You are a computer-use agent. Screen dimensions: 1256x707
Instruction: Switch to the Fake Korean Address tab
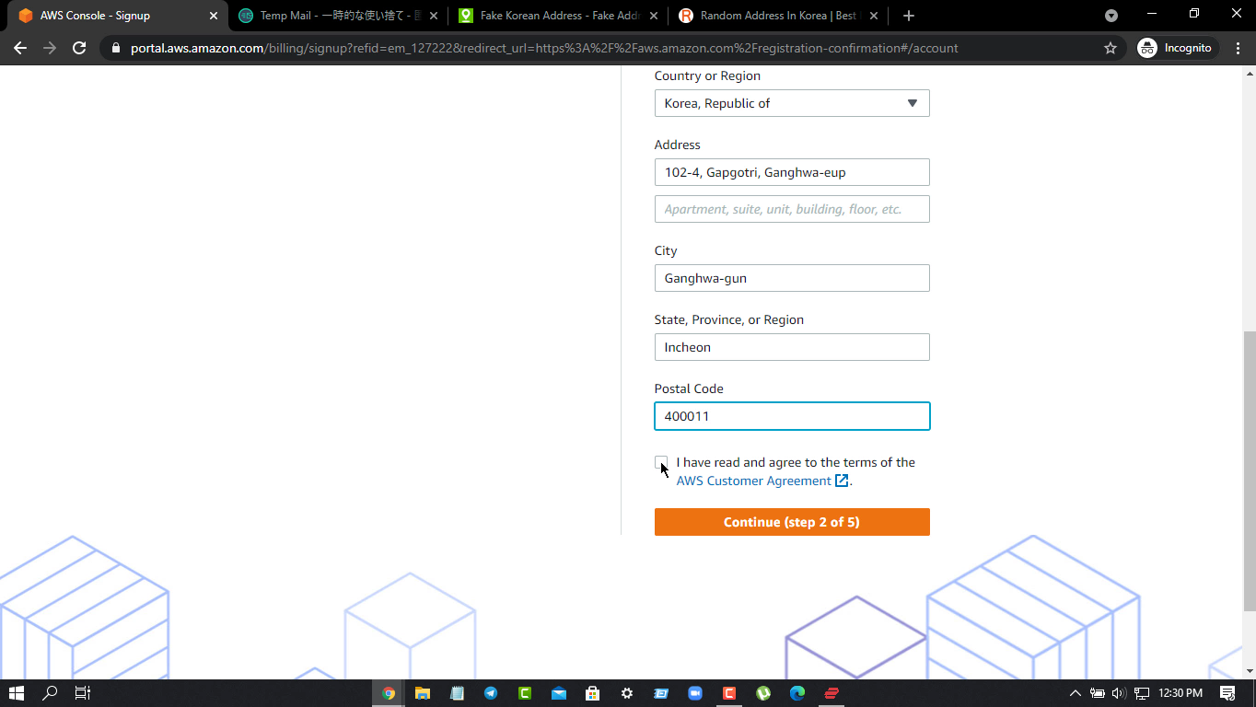tap(552, 16)
